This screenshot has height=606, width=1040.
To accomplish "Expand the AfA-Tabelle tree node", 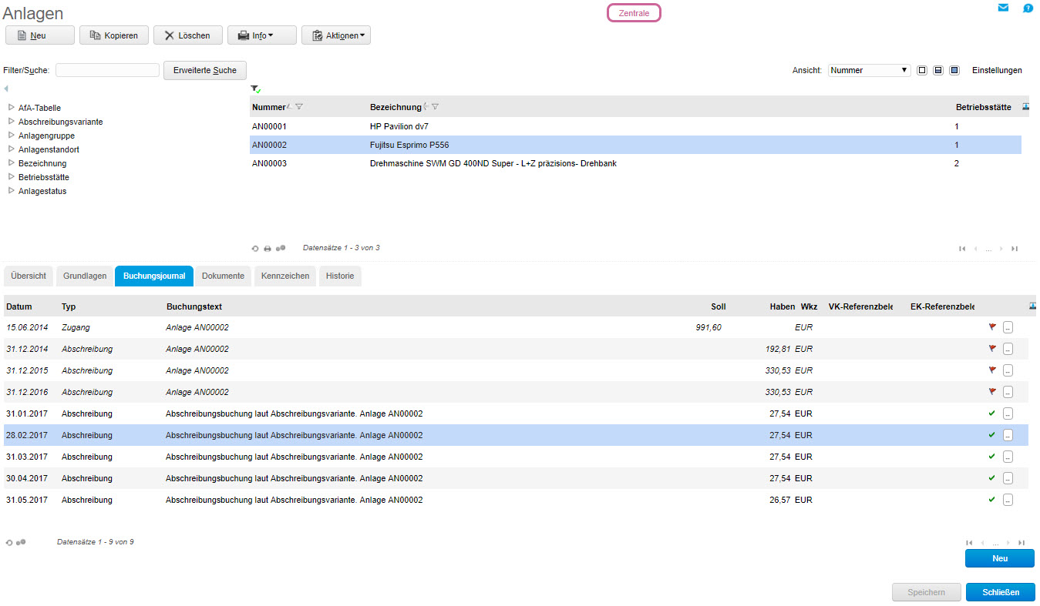I will [12, 108].
